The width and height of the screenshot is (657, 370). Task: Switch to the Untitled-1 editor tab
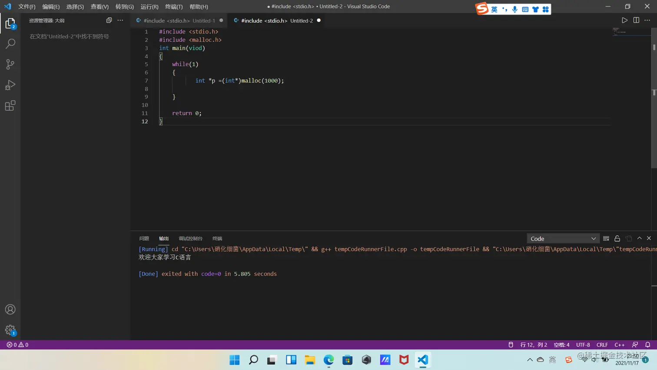click(179, 20)
